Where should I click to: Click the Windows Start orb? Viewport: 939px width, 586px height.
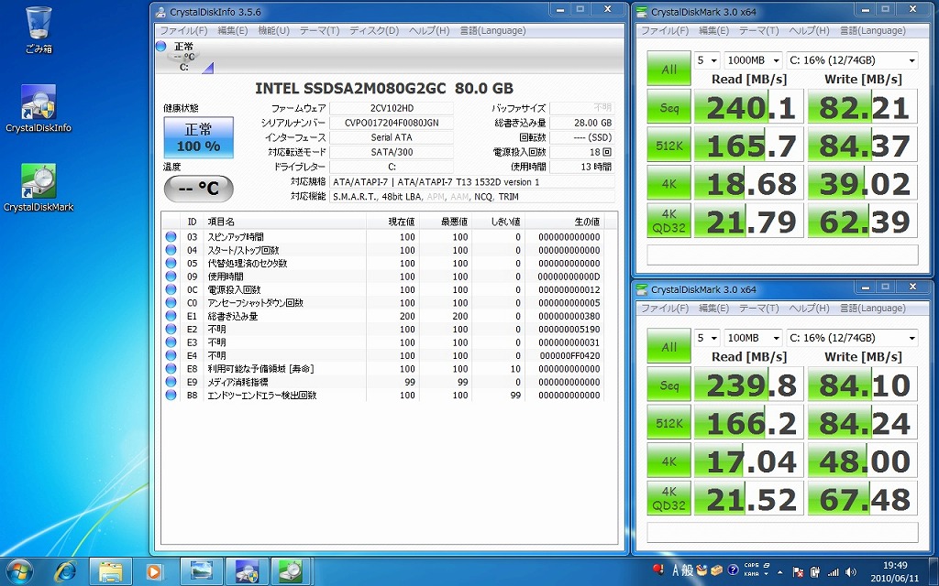pyautogui.click(x=18, y=571)
